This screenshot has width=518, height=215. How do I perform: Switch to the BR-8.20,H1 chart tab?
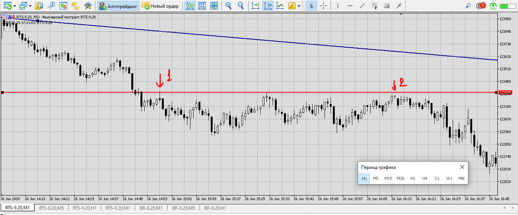point(215,208)
